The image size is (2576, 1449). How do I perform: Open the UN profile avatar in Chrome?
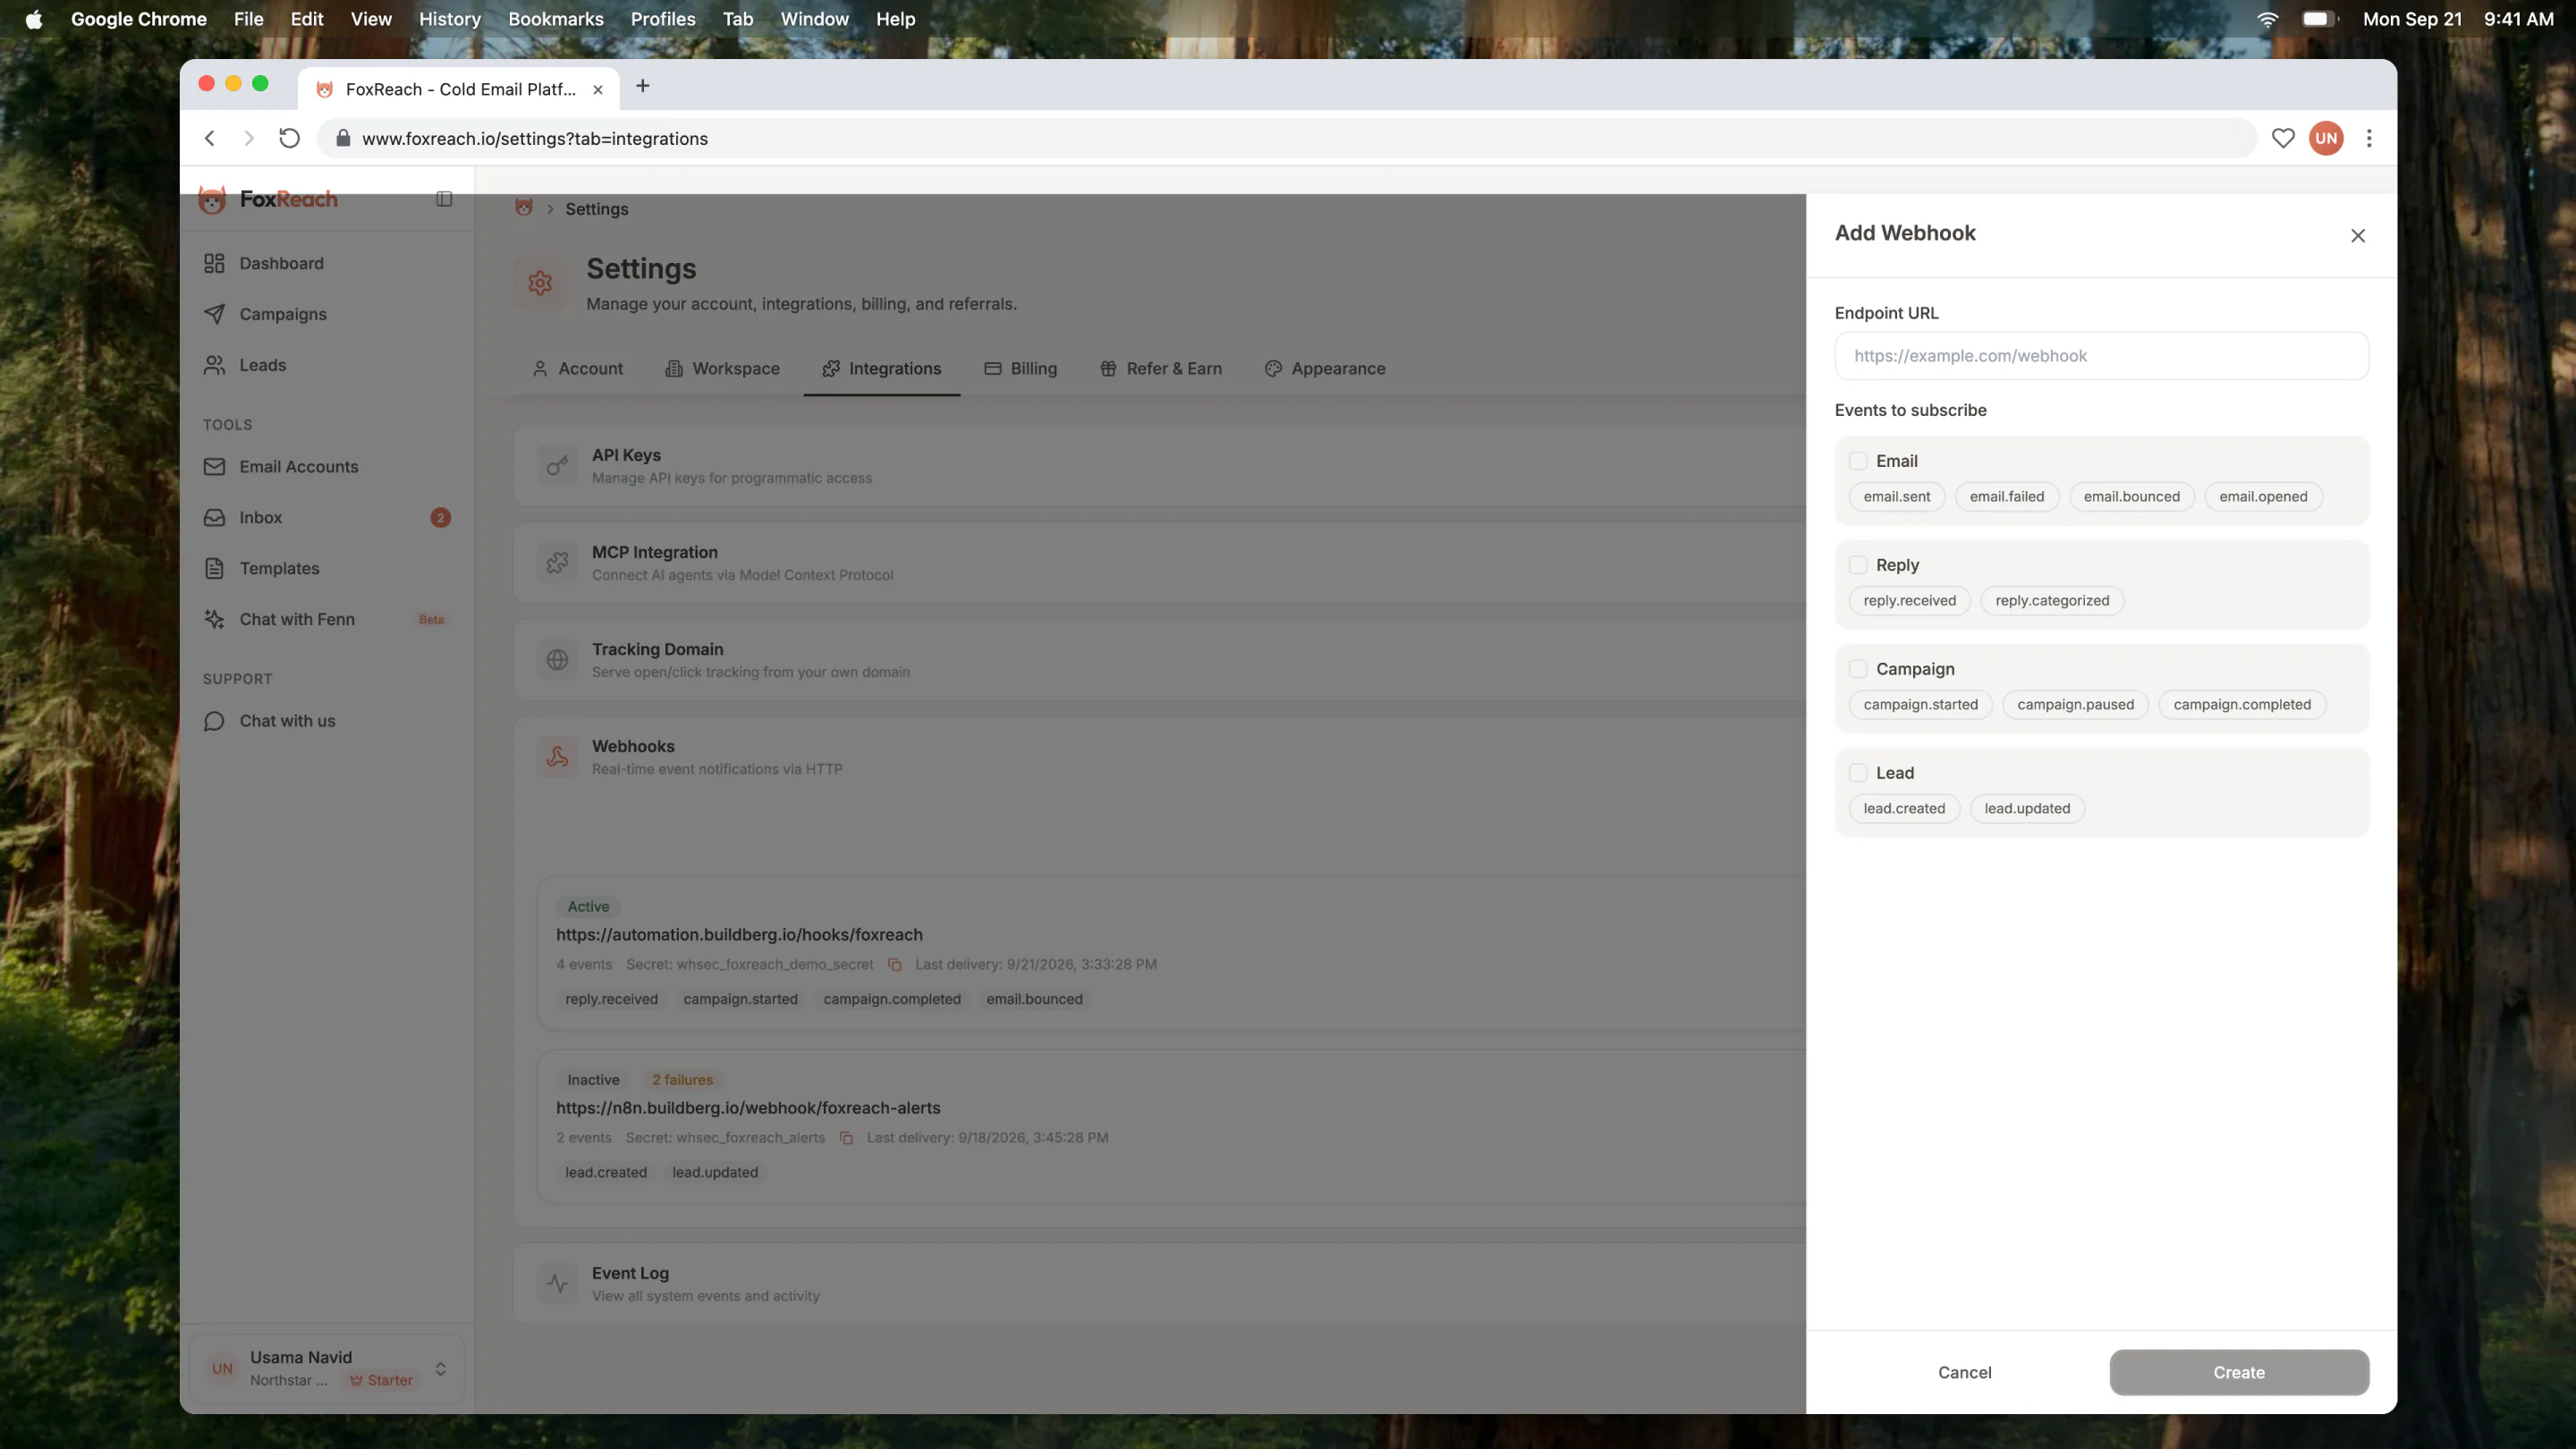coord(2326,138)
